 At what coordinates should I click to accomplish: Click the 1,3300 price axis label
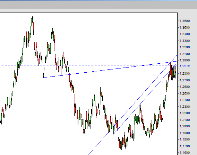pos(185,41)
